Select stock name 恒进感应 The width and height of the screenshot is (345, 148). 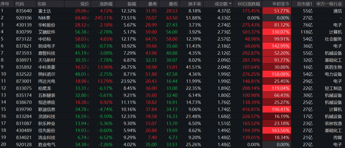(47, 102)
